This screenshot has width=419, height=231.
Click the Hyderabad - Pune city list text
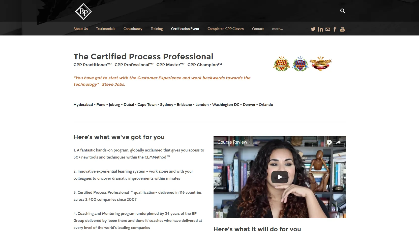(173, 104)
